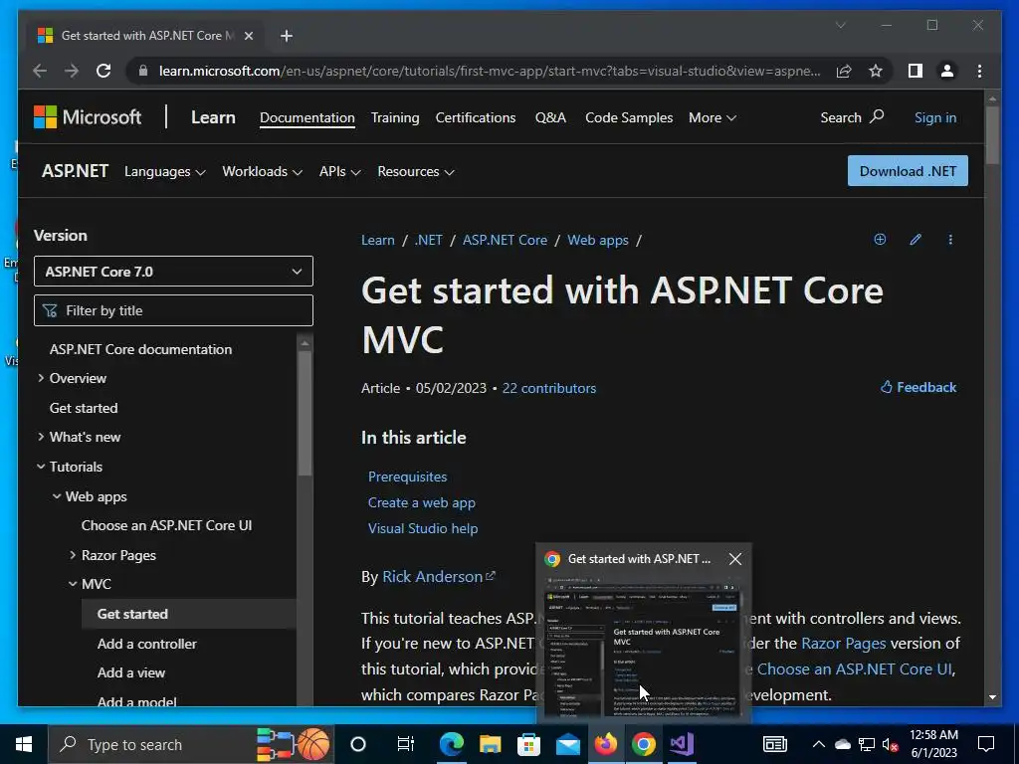Open the Documentation nav item
The height and width of the screenshot is (764, 1019).
pos(307,117)
